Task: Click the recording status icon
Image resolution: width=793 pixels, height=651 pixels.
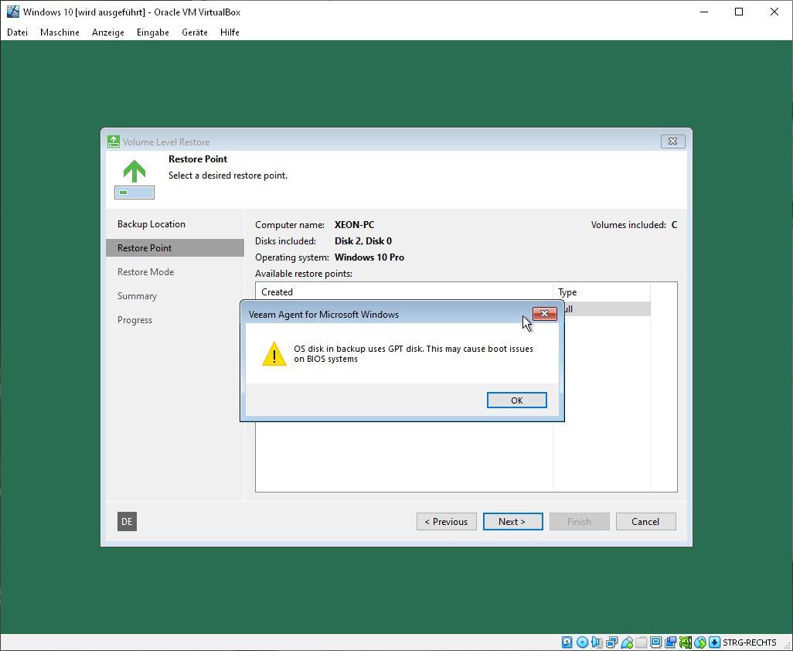Action: tap(671, 642)
